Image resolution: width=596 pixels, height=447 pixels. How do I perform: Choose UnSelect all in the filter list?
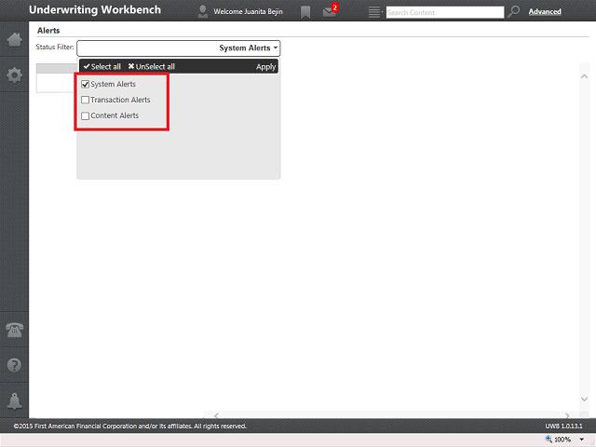[x=151, y=66]
